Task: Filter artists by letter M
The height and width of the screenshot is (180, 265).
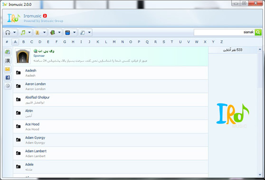Action: coord(114,42)
